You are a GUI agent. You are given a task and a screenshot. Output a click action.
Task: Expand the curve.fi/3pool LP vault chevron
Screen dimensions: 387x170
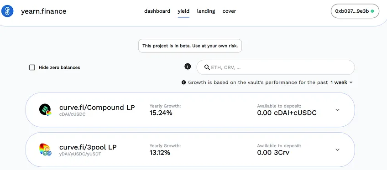pos(338,149)
